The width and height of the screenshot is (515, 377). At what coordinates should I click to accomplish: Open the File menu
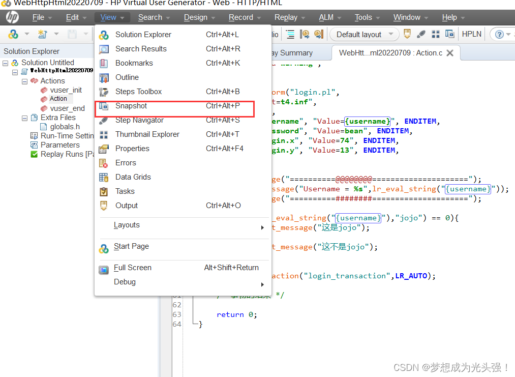pyautogui.click(x=42, y=17)
